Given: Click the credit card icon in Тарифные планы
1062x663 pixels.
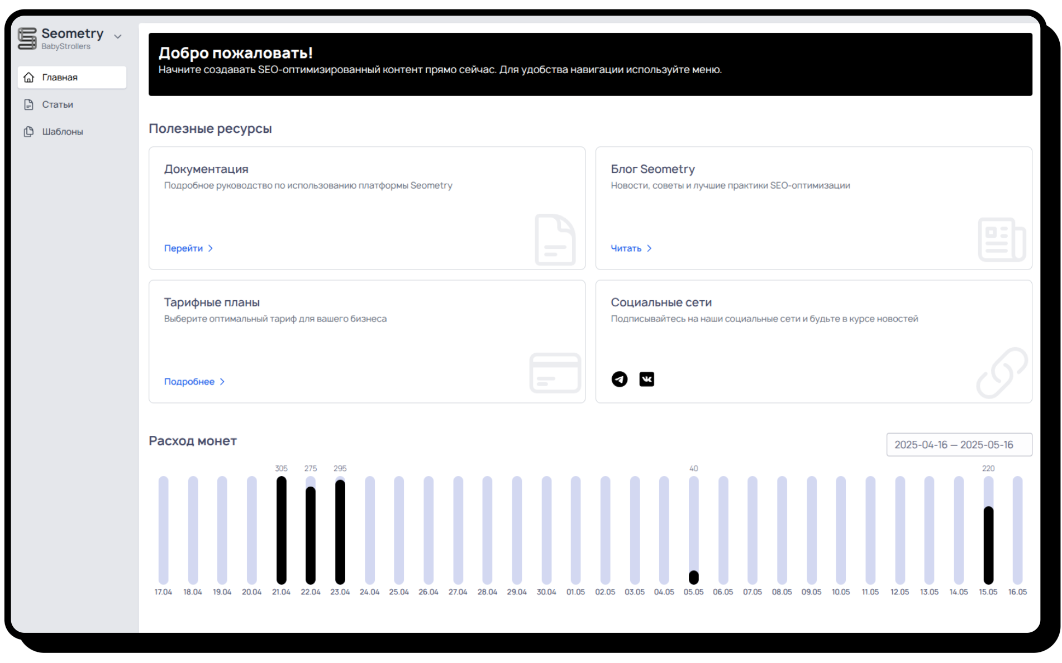Looking at the screenshot, I should click(x=555, y=373).
